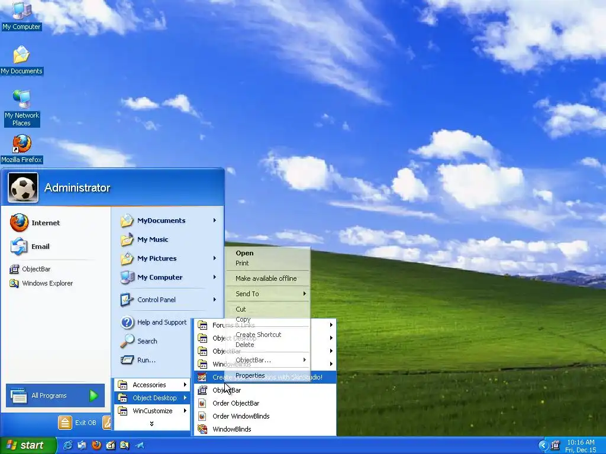Open Internet via the Firefox start menu entry

tap(36, 223)
